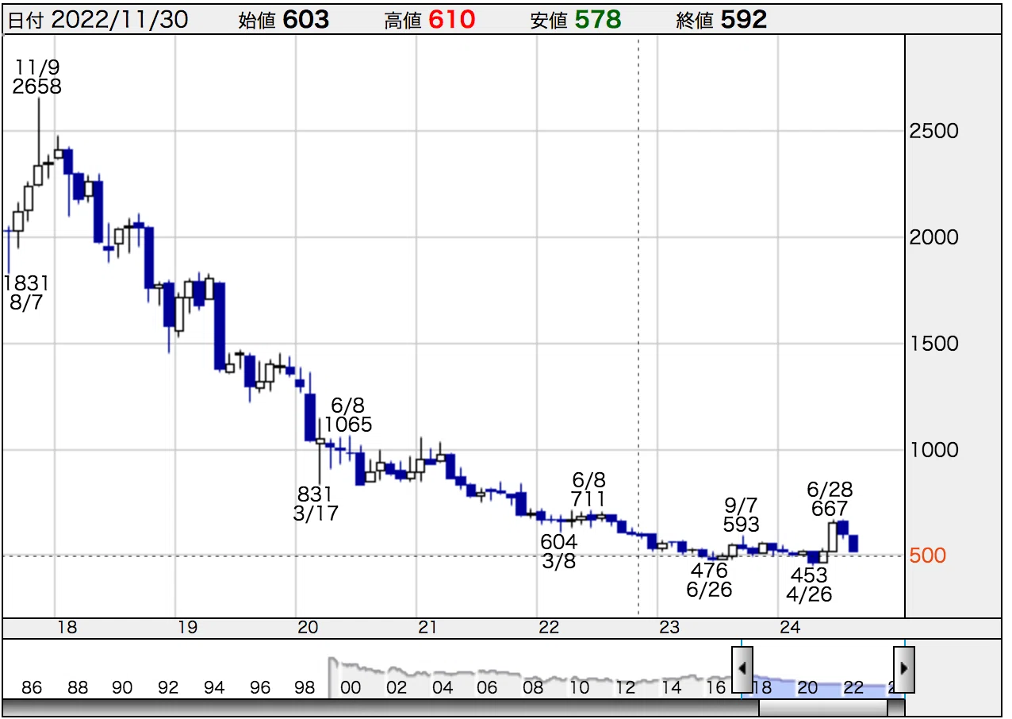The width and height of the screenshot is (1012, 719).
Task: Click the horizontal scrollbar thumb at the bottom
Action: pyautogui.click(x=822, y=708)
